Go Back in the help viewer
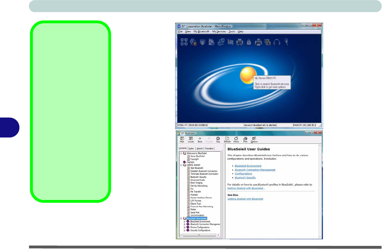The width and height of the screenshot is (382, 249). pos(200,140)
